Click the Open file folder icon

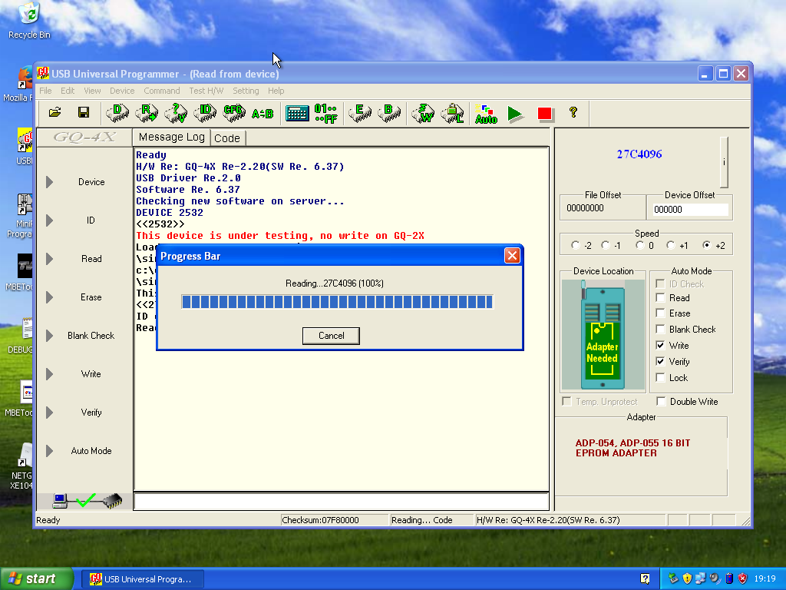55,113
